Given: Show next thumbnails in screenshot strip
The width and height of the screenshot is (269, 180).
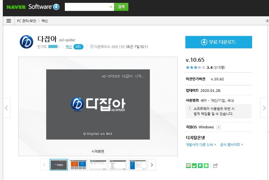Looking at the screenshot, I should 152,165.
